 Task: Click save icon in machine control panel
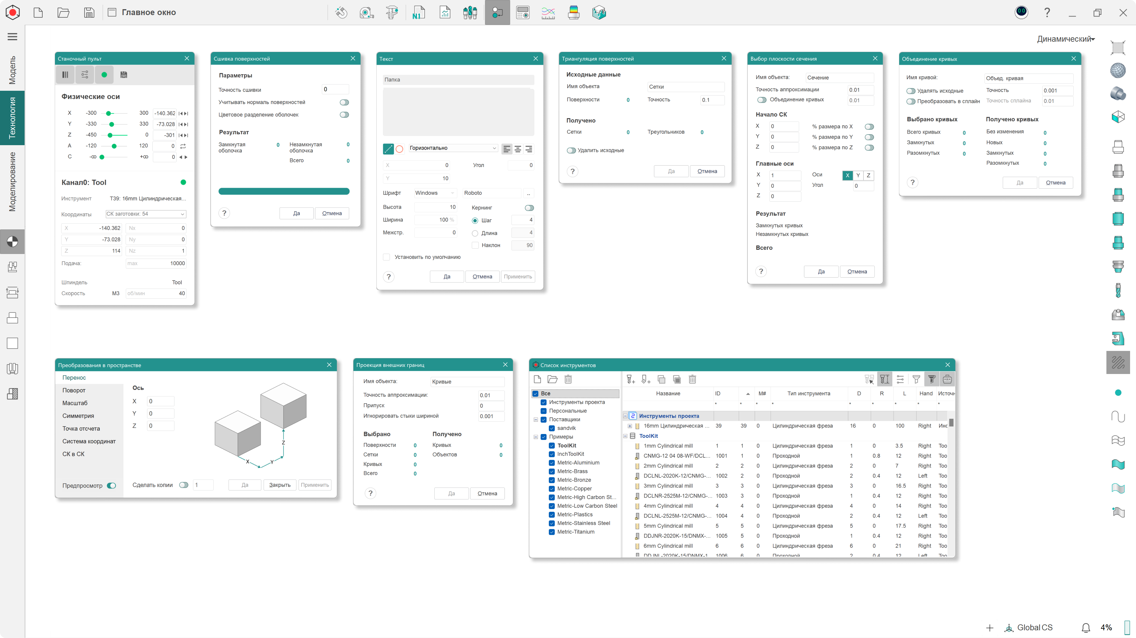[123, 75]
